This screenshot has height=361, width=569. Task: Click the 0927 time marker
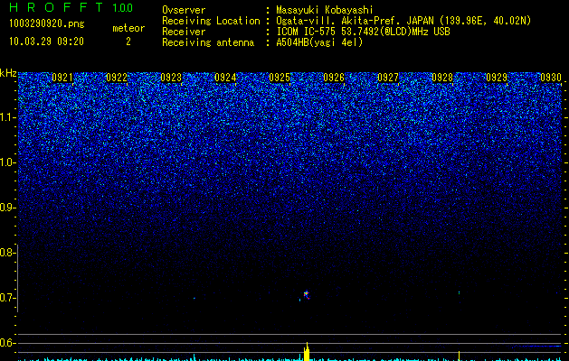click(x=388, y=78)
